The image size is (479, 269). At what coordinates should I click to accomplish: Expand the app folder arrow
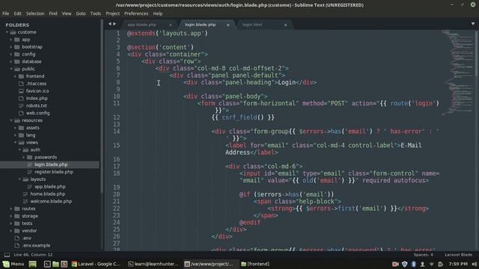11,40
